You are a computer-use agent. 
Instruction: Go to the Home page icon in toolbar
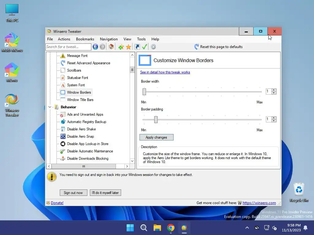pyautogui.click(x=111, y=47)
